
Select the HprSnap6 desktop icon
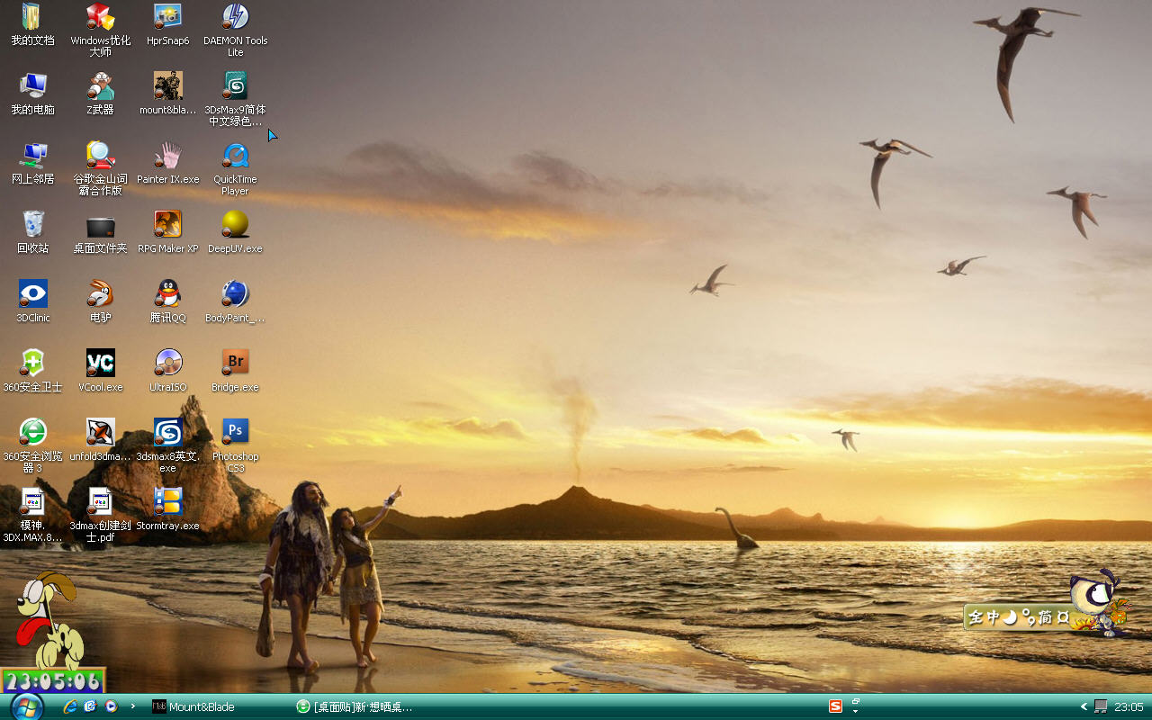point(167,25)
